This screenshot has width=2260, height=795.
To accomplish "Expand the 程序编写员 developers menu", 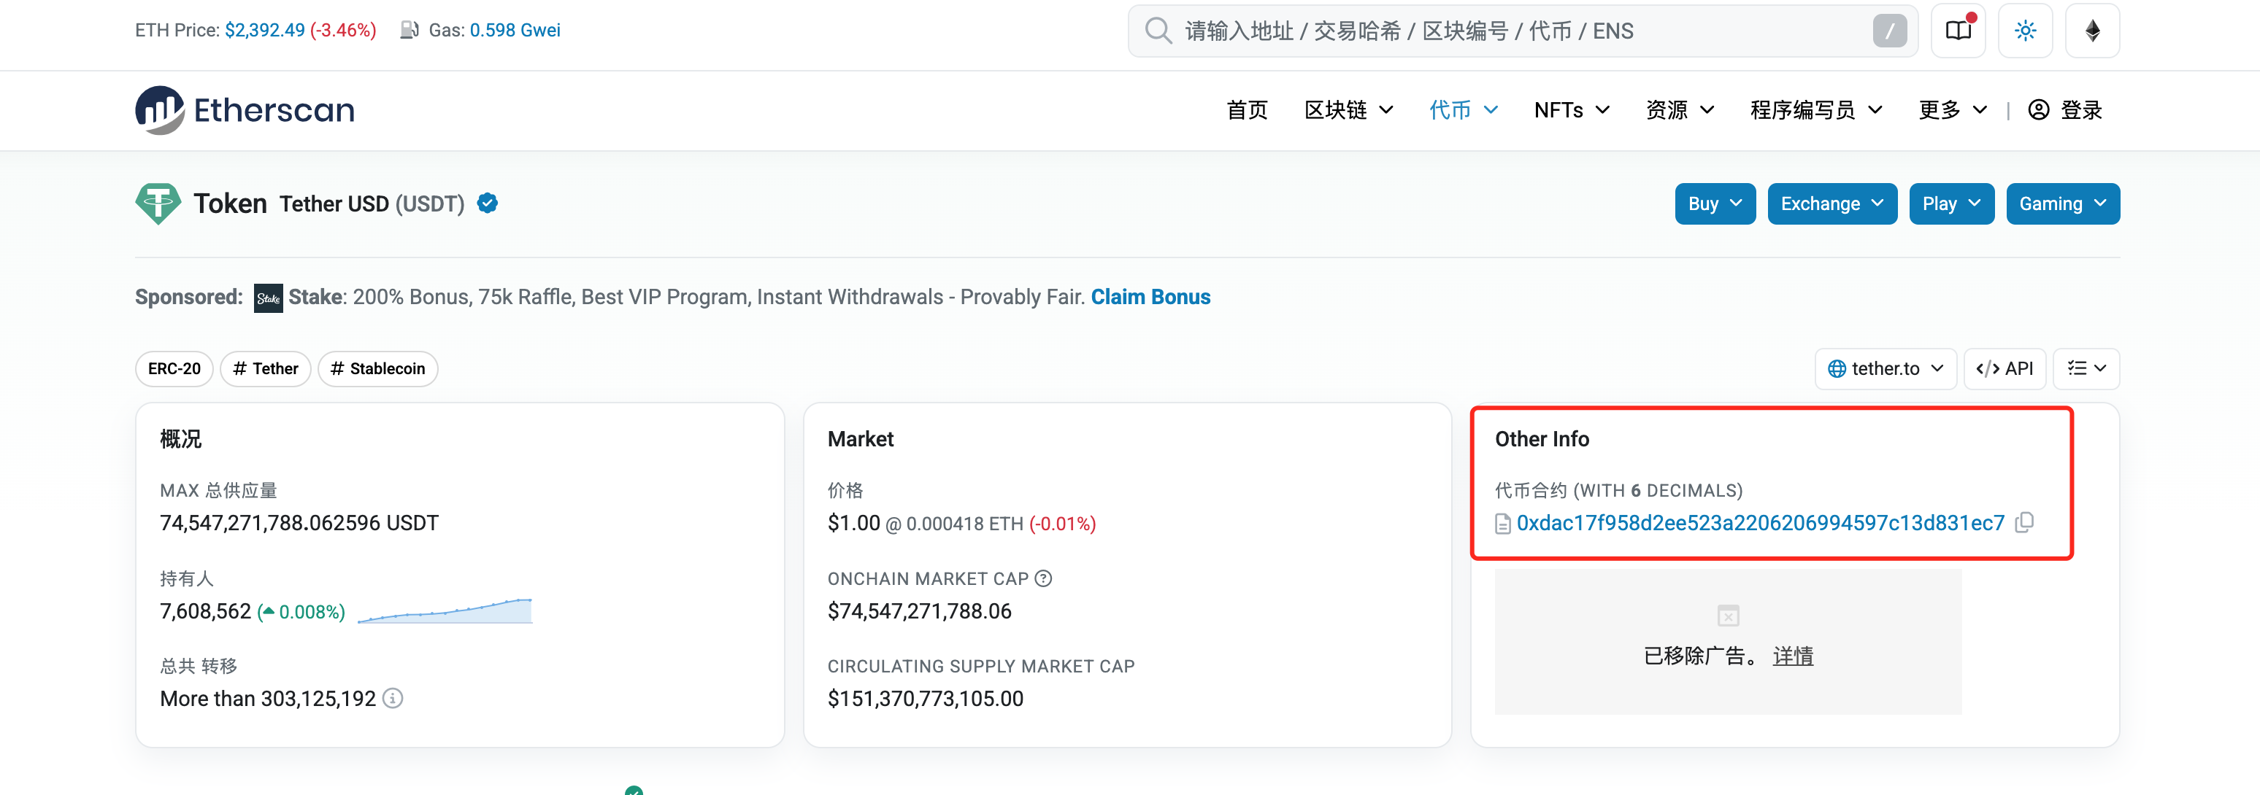I will point(1816,110).
